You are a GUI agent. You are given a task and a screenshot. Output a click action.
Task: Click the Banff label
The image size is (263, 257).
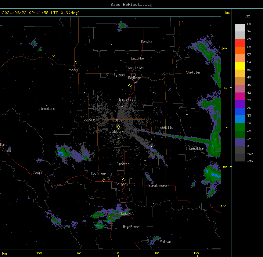coord(38,173)
